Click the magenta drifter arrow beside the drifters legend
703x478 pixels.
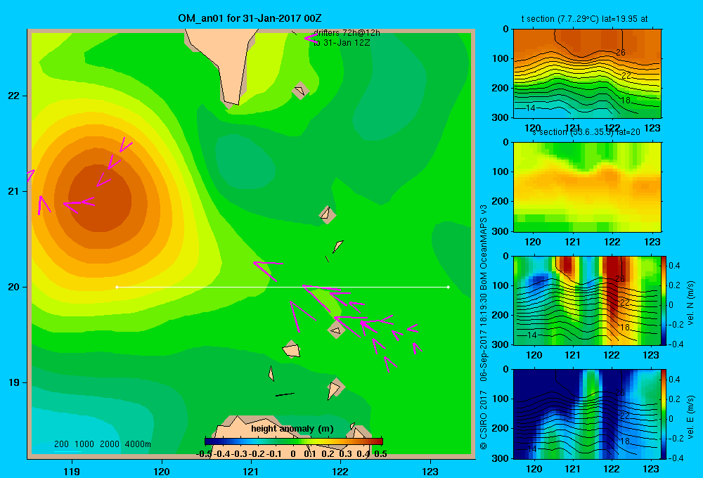(x=311, y=38)
